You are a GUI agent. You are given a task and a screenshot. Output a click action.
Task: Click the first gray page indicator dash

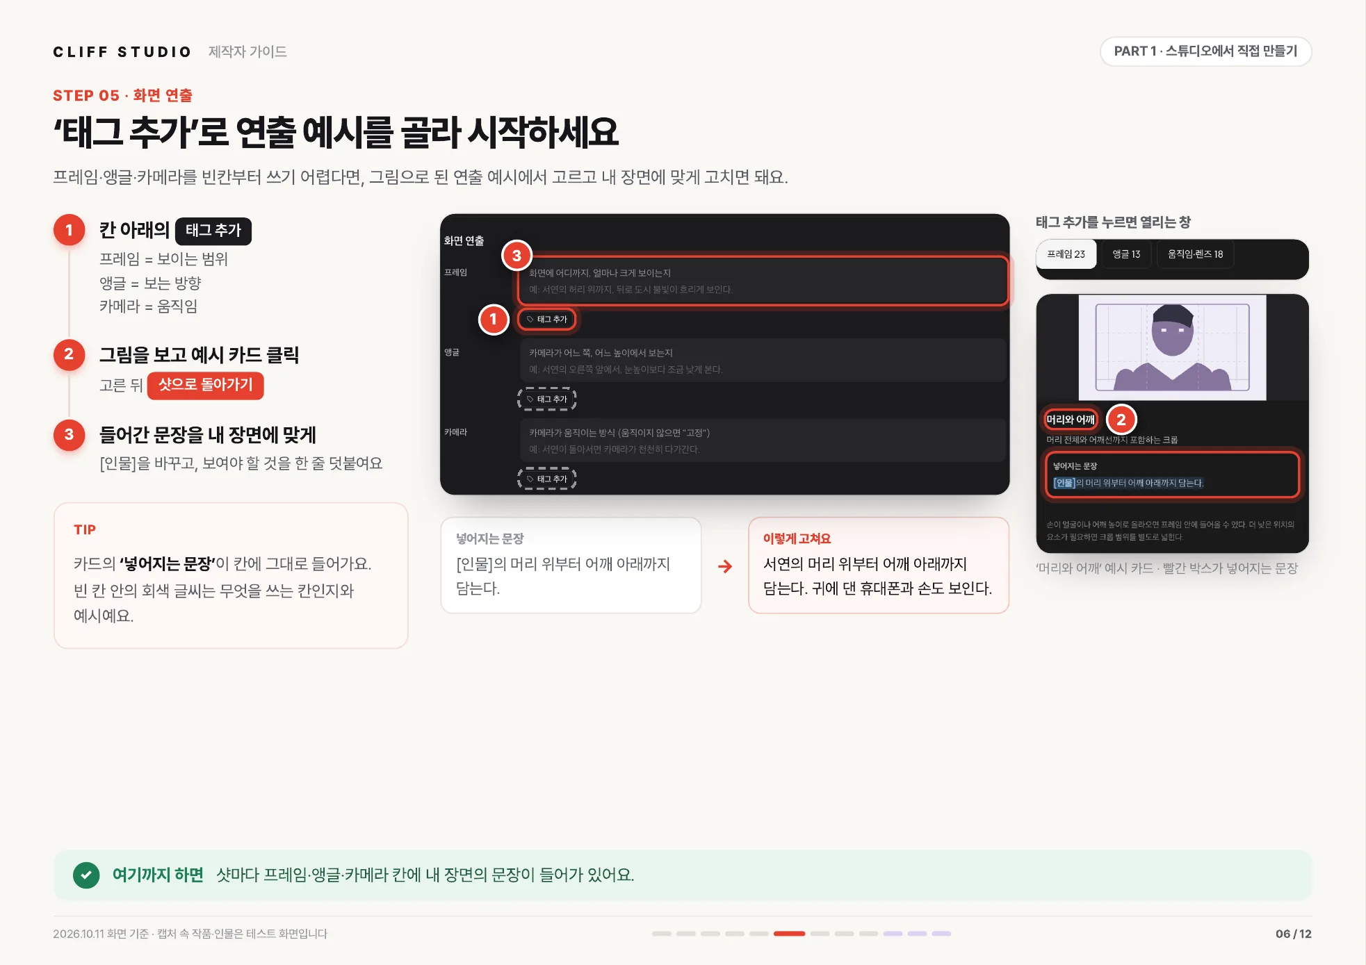pos(662,934)
